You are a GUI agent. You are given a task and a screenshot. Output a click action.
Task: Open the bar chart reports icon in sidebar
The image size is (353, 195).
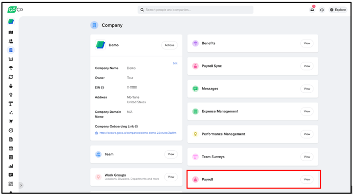(11, 166)
